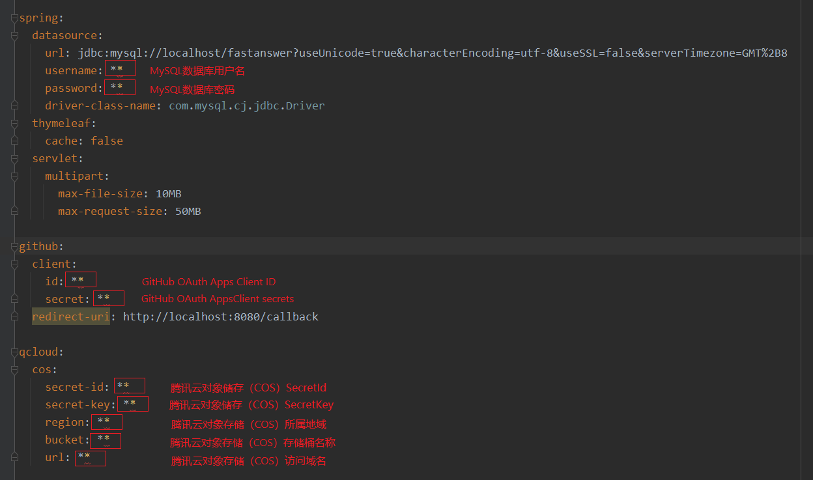Click fold end marker beside driver-class-name line
This screenshot has height=480, width=813.
tap(14, 105)
